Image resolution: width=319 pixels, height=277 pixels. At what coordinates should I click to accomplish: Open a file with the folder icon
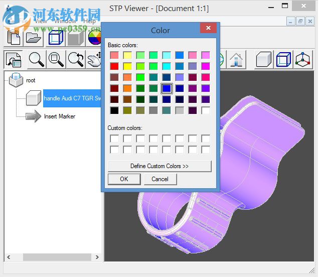click(34, 38)
